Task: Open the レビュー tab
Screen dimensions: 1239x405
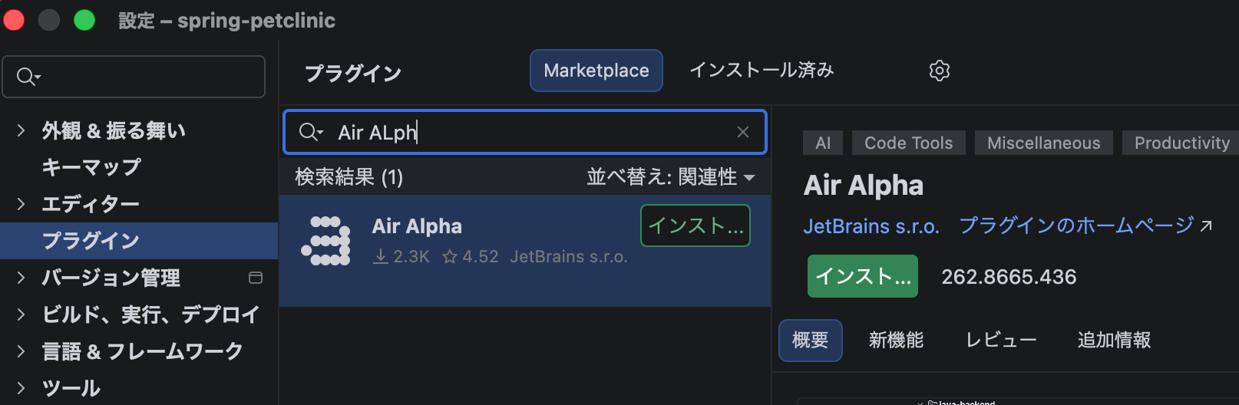Action: click(x=1001, y=340)
